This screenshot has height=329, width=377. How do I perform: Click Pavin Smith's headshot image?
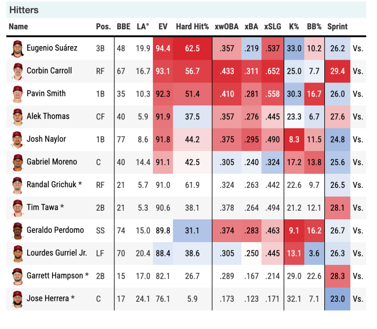pyautogui.click(x=17, y=94)
